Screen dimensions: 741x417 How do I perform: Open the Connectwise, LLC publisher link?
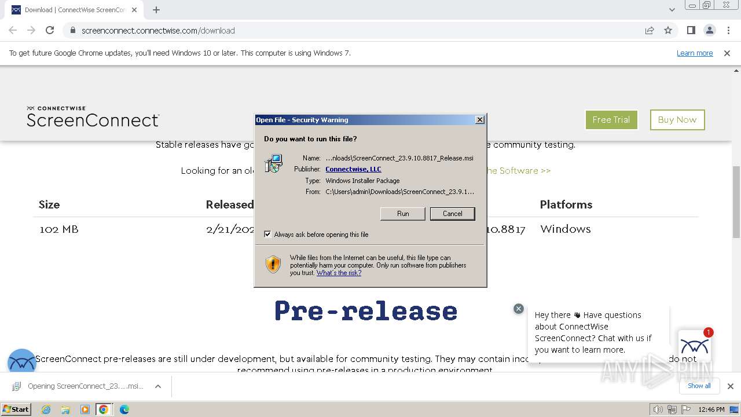[x=353, y=169]
